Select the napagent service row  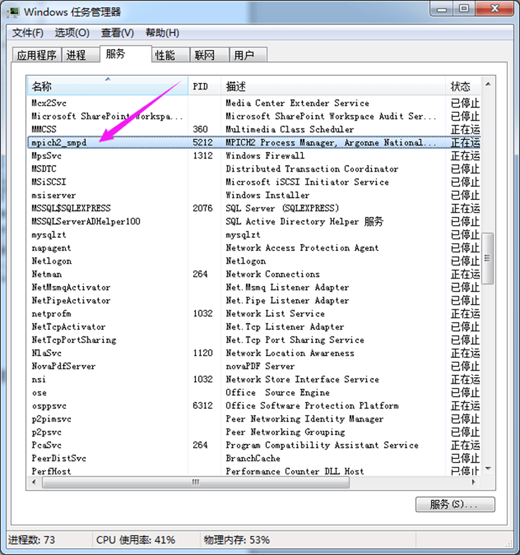tap(254, 247)
